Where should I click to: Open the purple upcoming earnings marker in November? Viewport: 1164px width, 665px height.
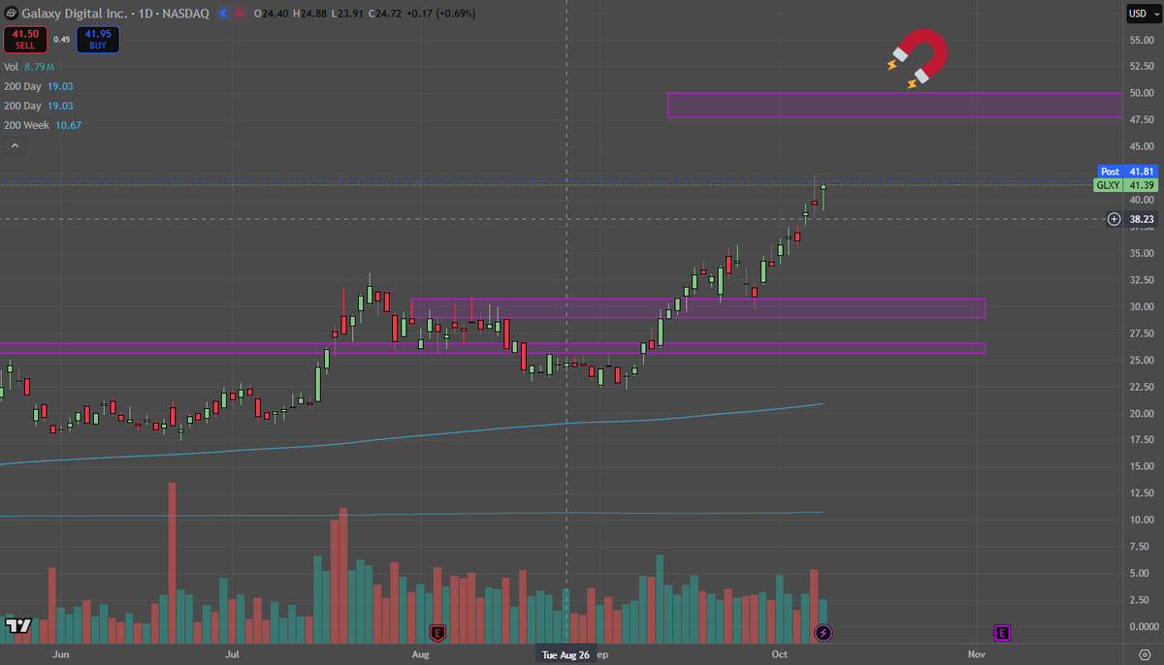tap(1002, 633)
